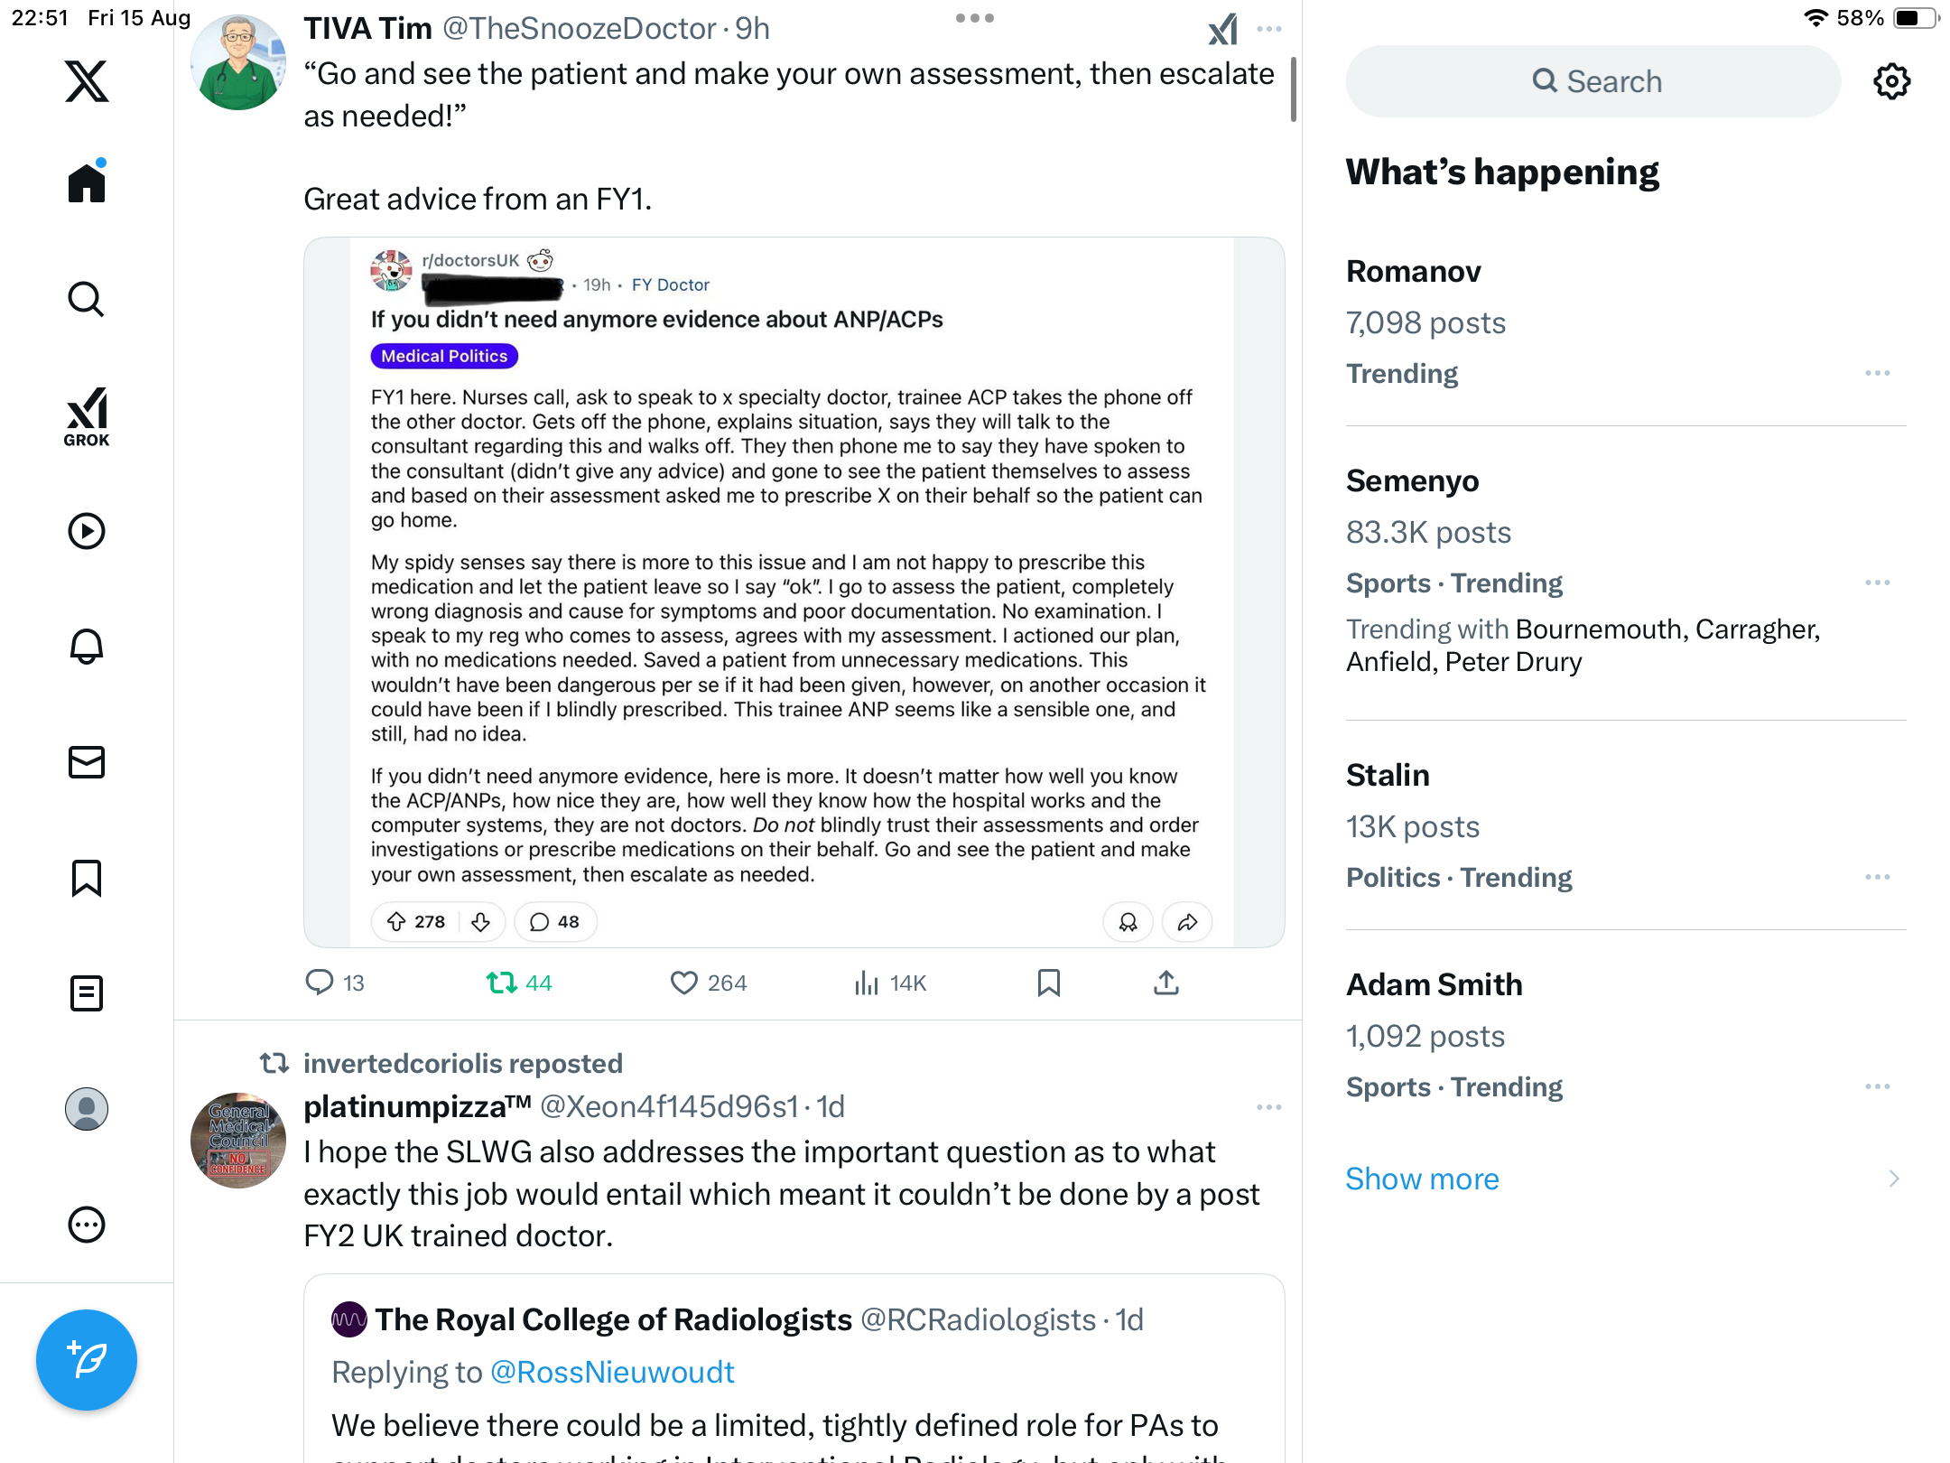
Task: Click Show more under trends
Action: (1422, 1179)
